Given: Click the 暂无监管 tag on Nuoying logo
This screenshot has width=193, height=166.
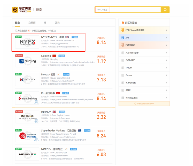Looking at the screenshot, I should [19, 55].
